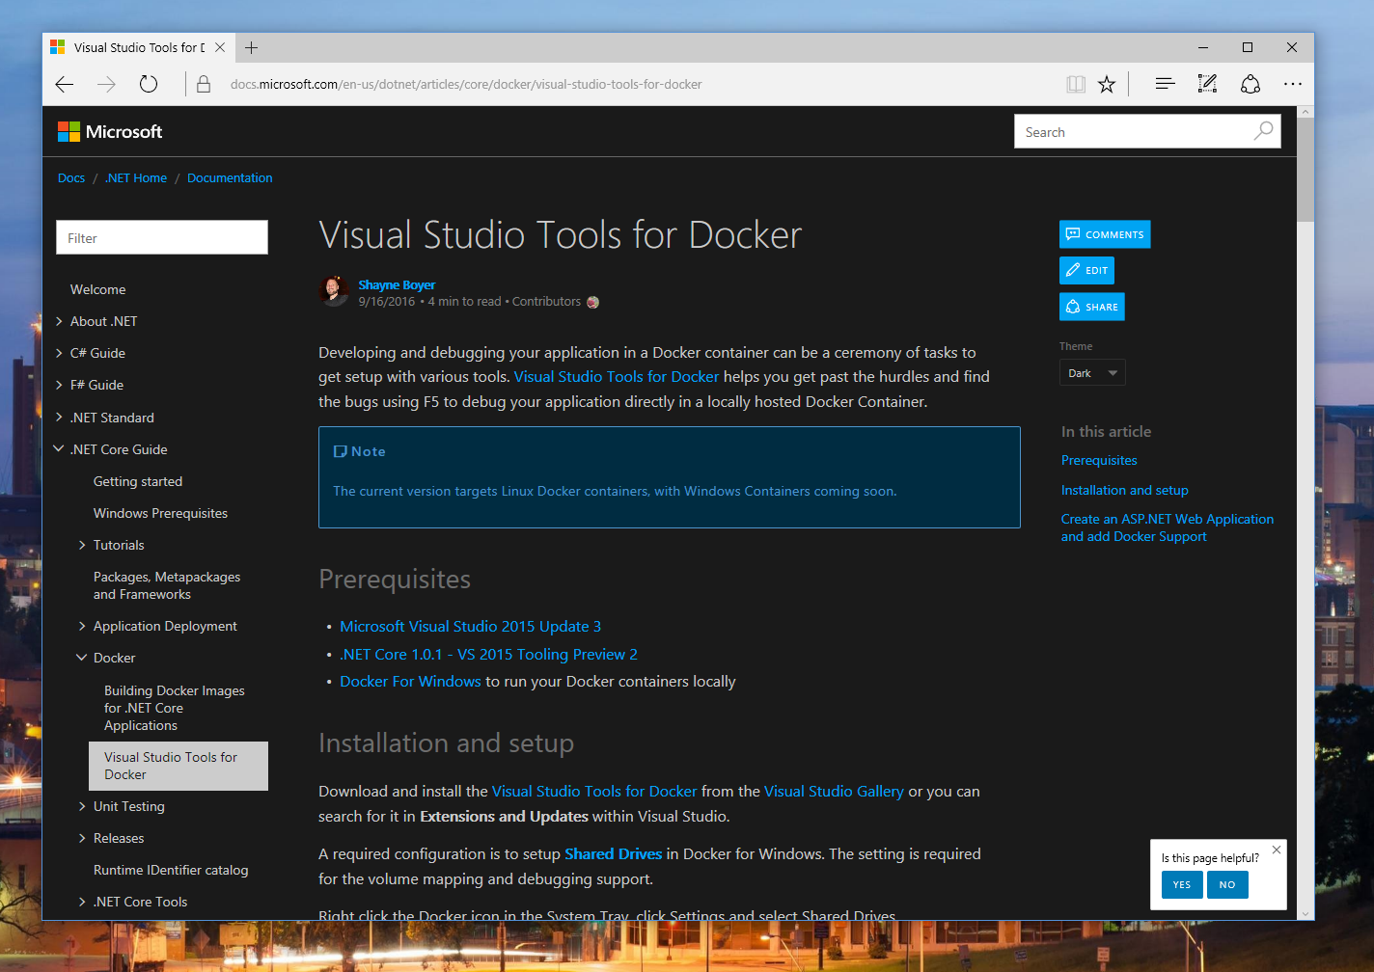This screenshot has height=972, width=1374.
Task: Expand the About .NET section
Action: click(60, 321)
